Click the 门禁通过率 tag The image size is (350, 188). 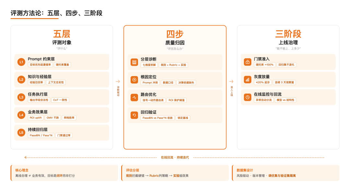(x=64, y=136)
